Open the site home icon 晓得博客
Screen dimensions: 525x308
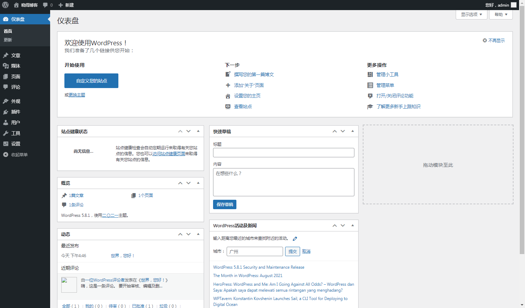tap(25, 5)
